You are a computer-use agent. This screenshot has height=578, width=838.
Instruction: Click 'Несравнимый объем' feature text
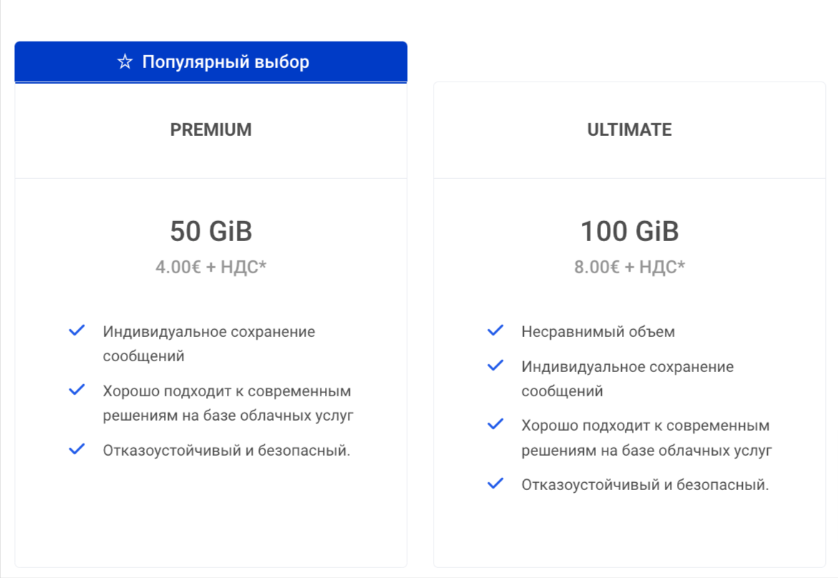[x=598, y=332]
